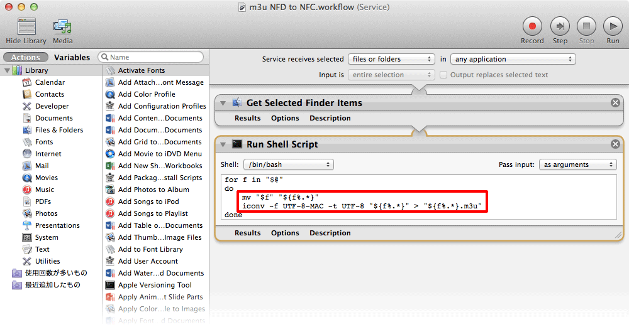Screen dimensions: 629x327
Task: Open the 'as arguments' Pass input dropdown
Action: (577, 164)
